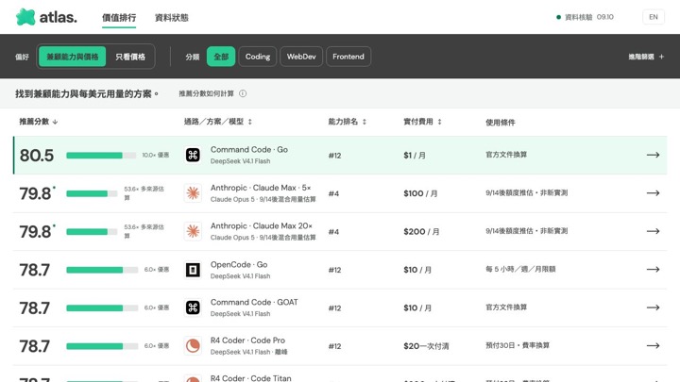680x382 pixels.
Task: Select the 全部 category filter
Action: pyautogui.click(x=221, y=57)
